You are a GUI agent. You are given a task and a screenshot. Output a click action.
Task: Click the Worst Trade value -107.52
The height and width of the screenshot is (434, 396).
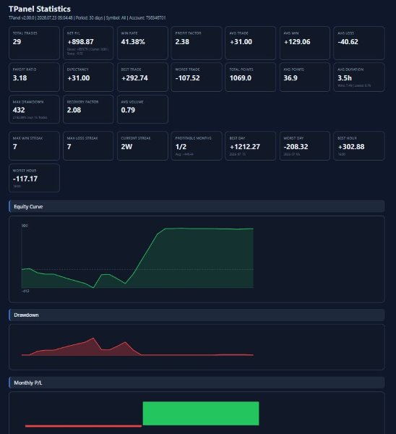click(x=187, y=78)
